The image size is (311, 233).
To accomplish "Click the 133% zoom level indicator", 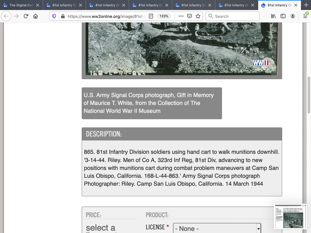I will pos(164,16).
